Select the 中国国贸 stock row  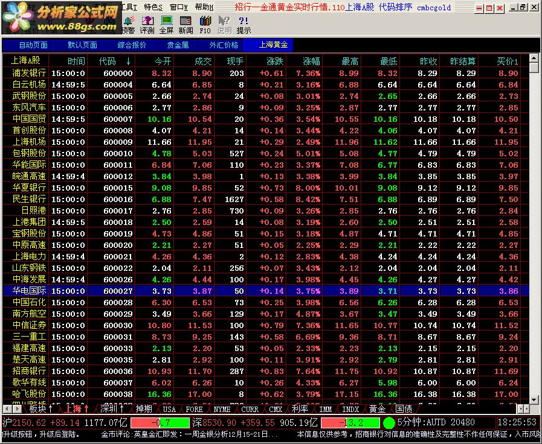tap(266, 119)
